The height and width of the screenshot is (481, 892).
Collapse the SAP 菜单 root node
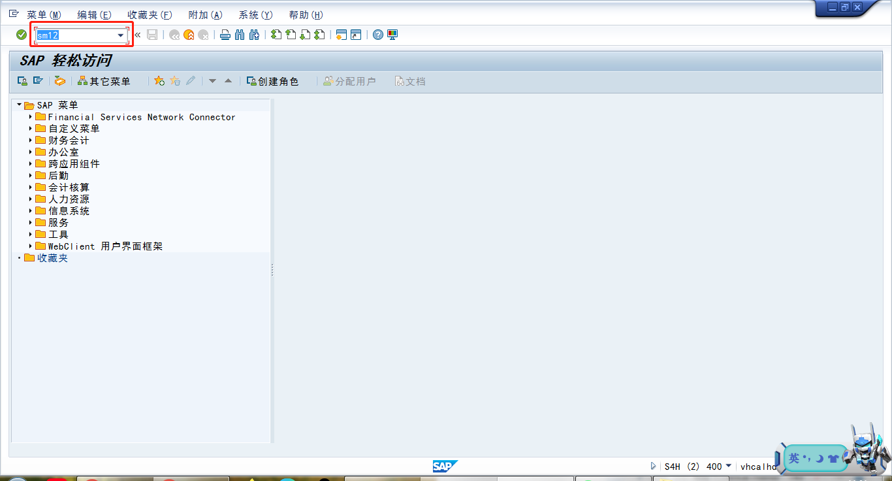[x=19, y=105]
